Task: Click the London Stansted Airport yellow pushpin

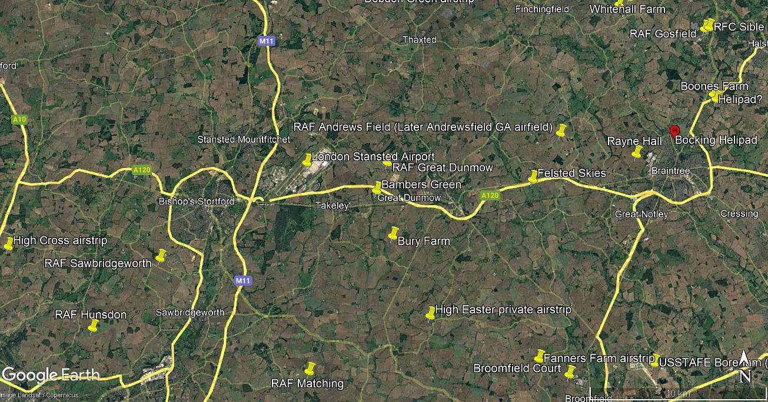Action: 307,160
